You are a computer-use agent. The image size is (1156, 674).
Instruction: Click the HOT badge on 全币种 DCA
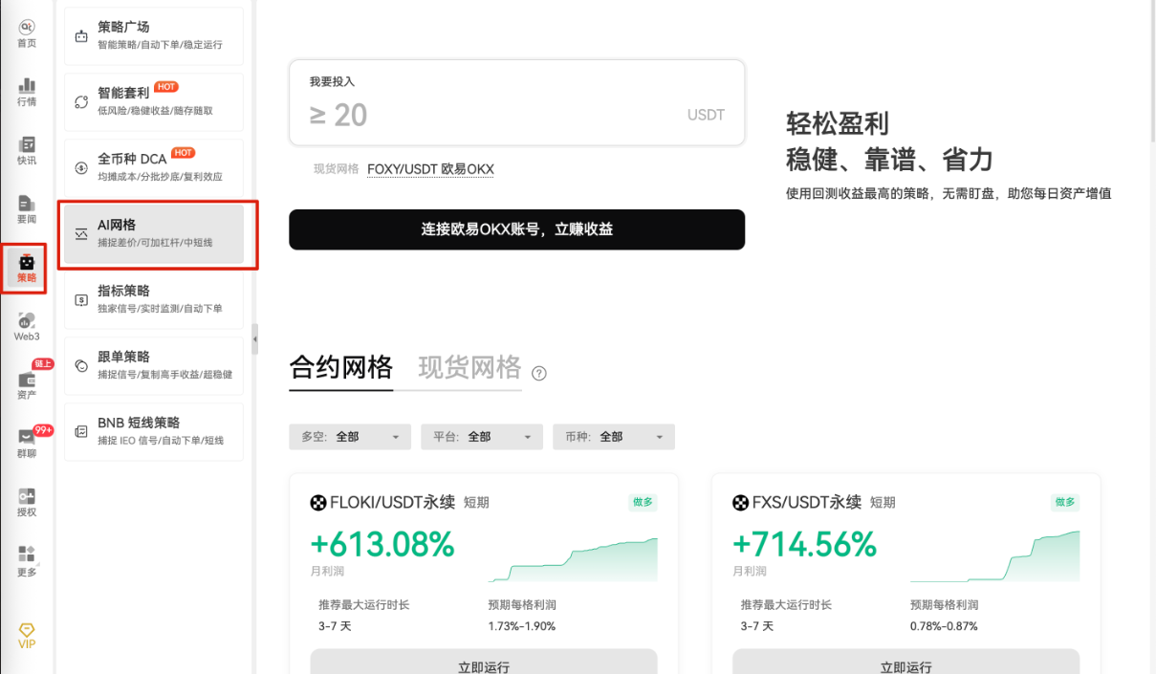click(184, 153)
